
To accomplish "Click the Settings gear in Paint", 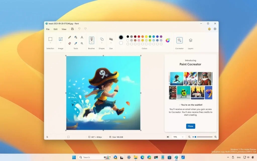I will [215, 29].
